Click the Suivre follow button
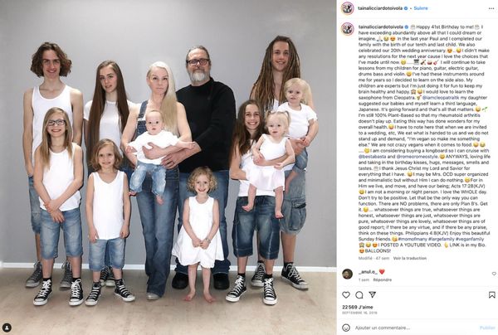The image size is (498, 335). [x=421, y=8]
